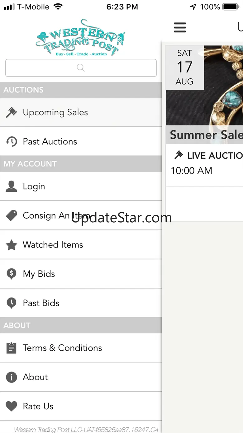The height and width of the screenshot is (433, 243).
Task: Select Past Auctions in the sidebar
Action: pyautogui.click(x=50, y=142)
